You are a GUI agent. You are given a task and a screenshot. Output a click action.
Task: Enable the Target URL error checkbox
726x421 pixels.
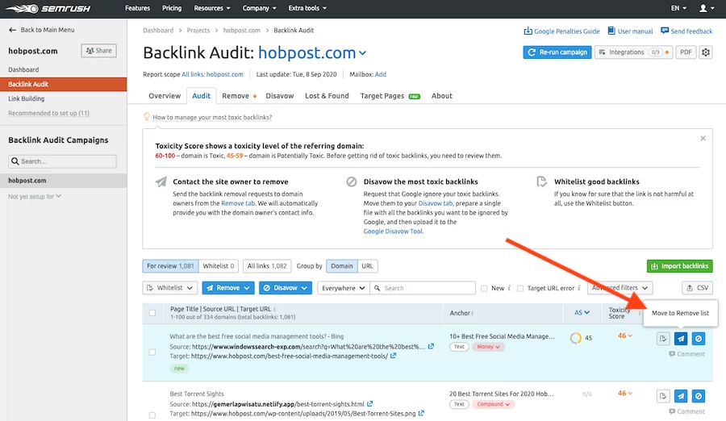click(520, 288)
